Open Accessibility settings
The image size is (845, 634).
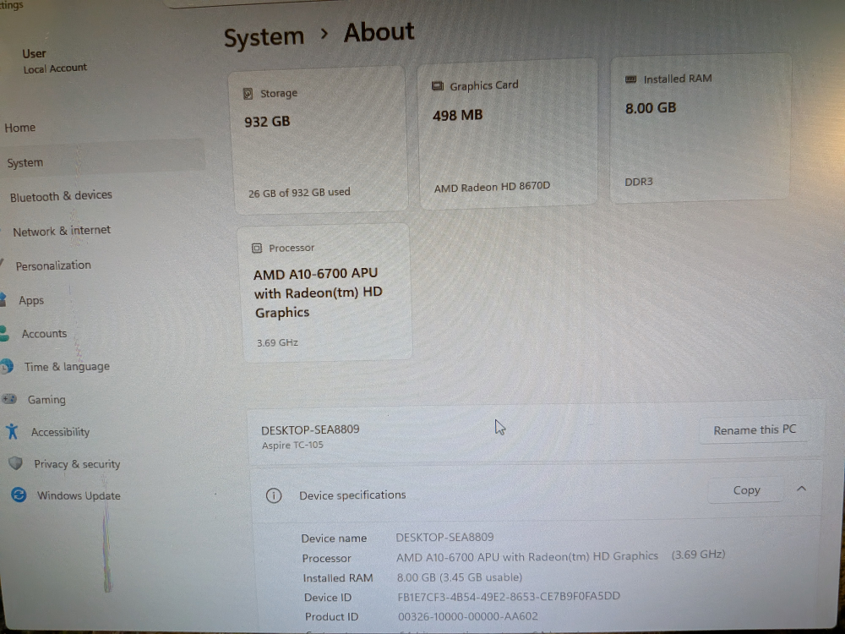tap(60, 432)
